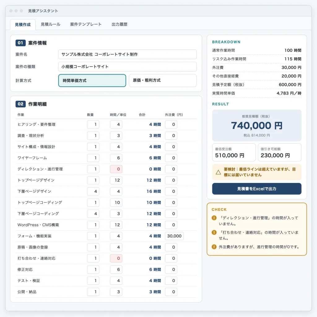The height and width of the screenshot is (317, 317).
Task: Edit quantity for テスト・検証
Action: [x=93, y=280]
